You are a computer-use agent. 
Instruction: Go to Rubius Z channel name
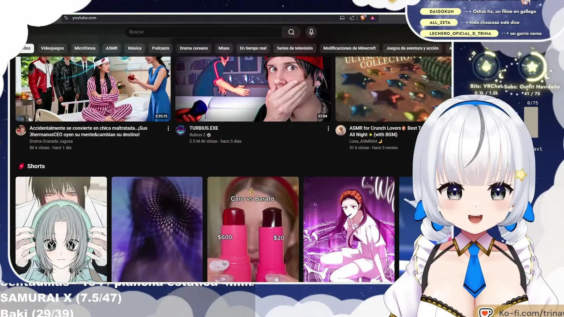point(197,135)
